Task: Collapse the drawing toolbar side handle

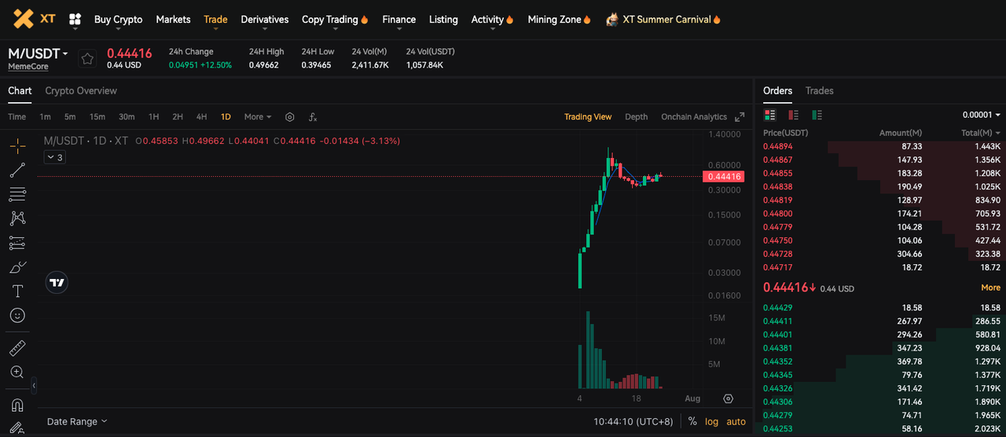Action: pyautogui.click(x=34, y=386)
